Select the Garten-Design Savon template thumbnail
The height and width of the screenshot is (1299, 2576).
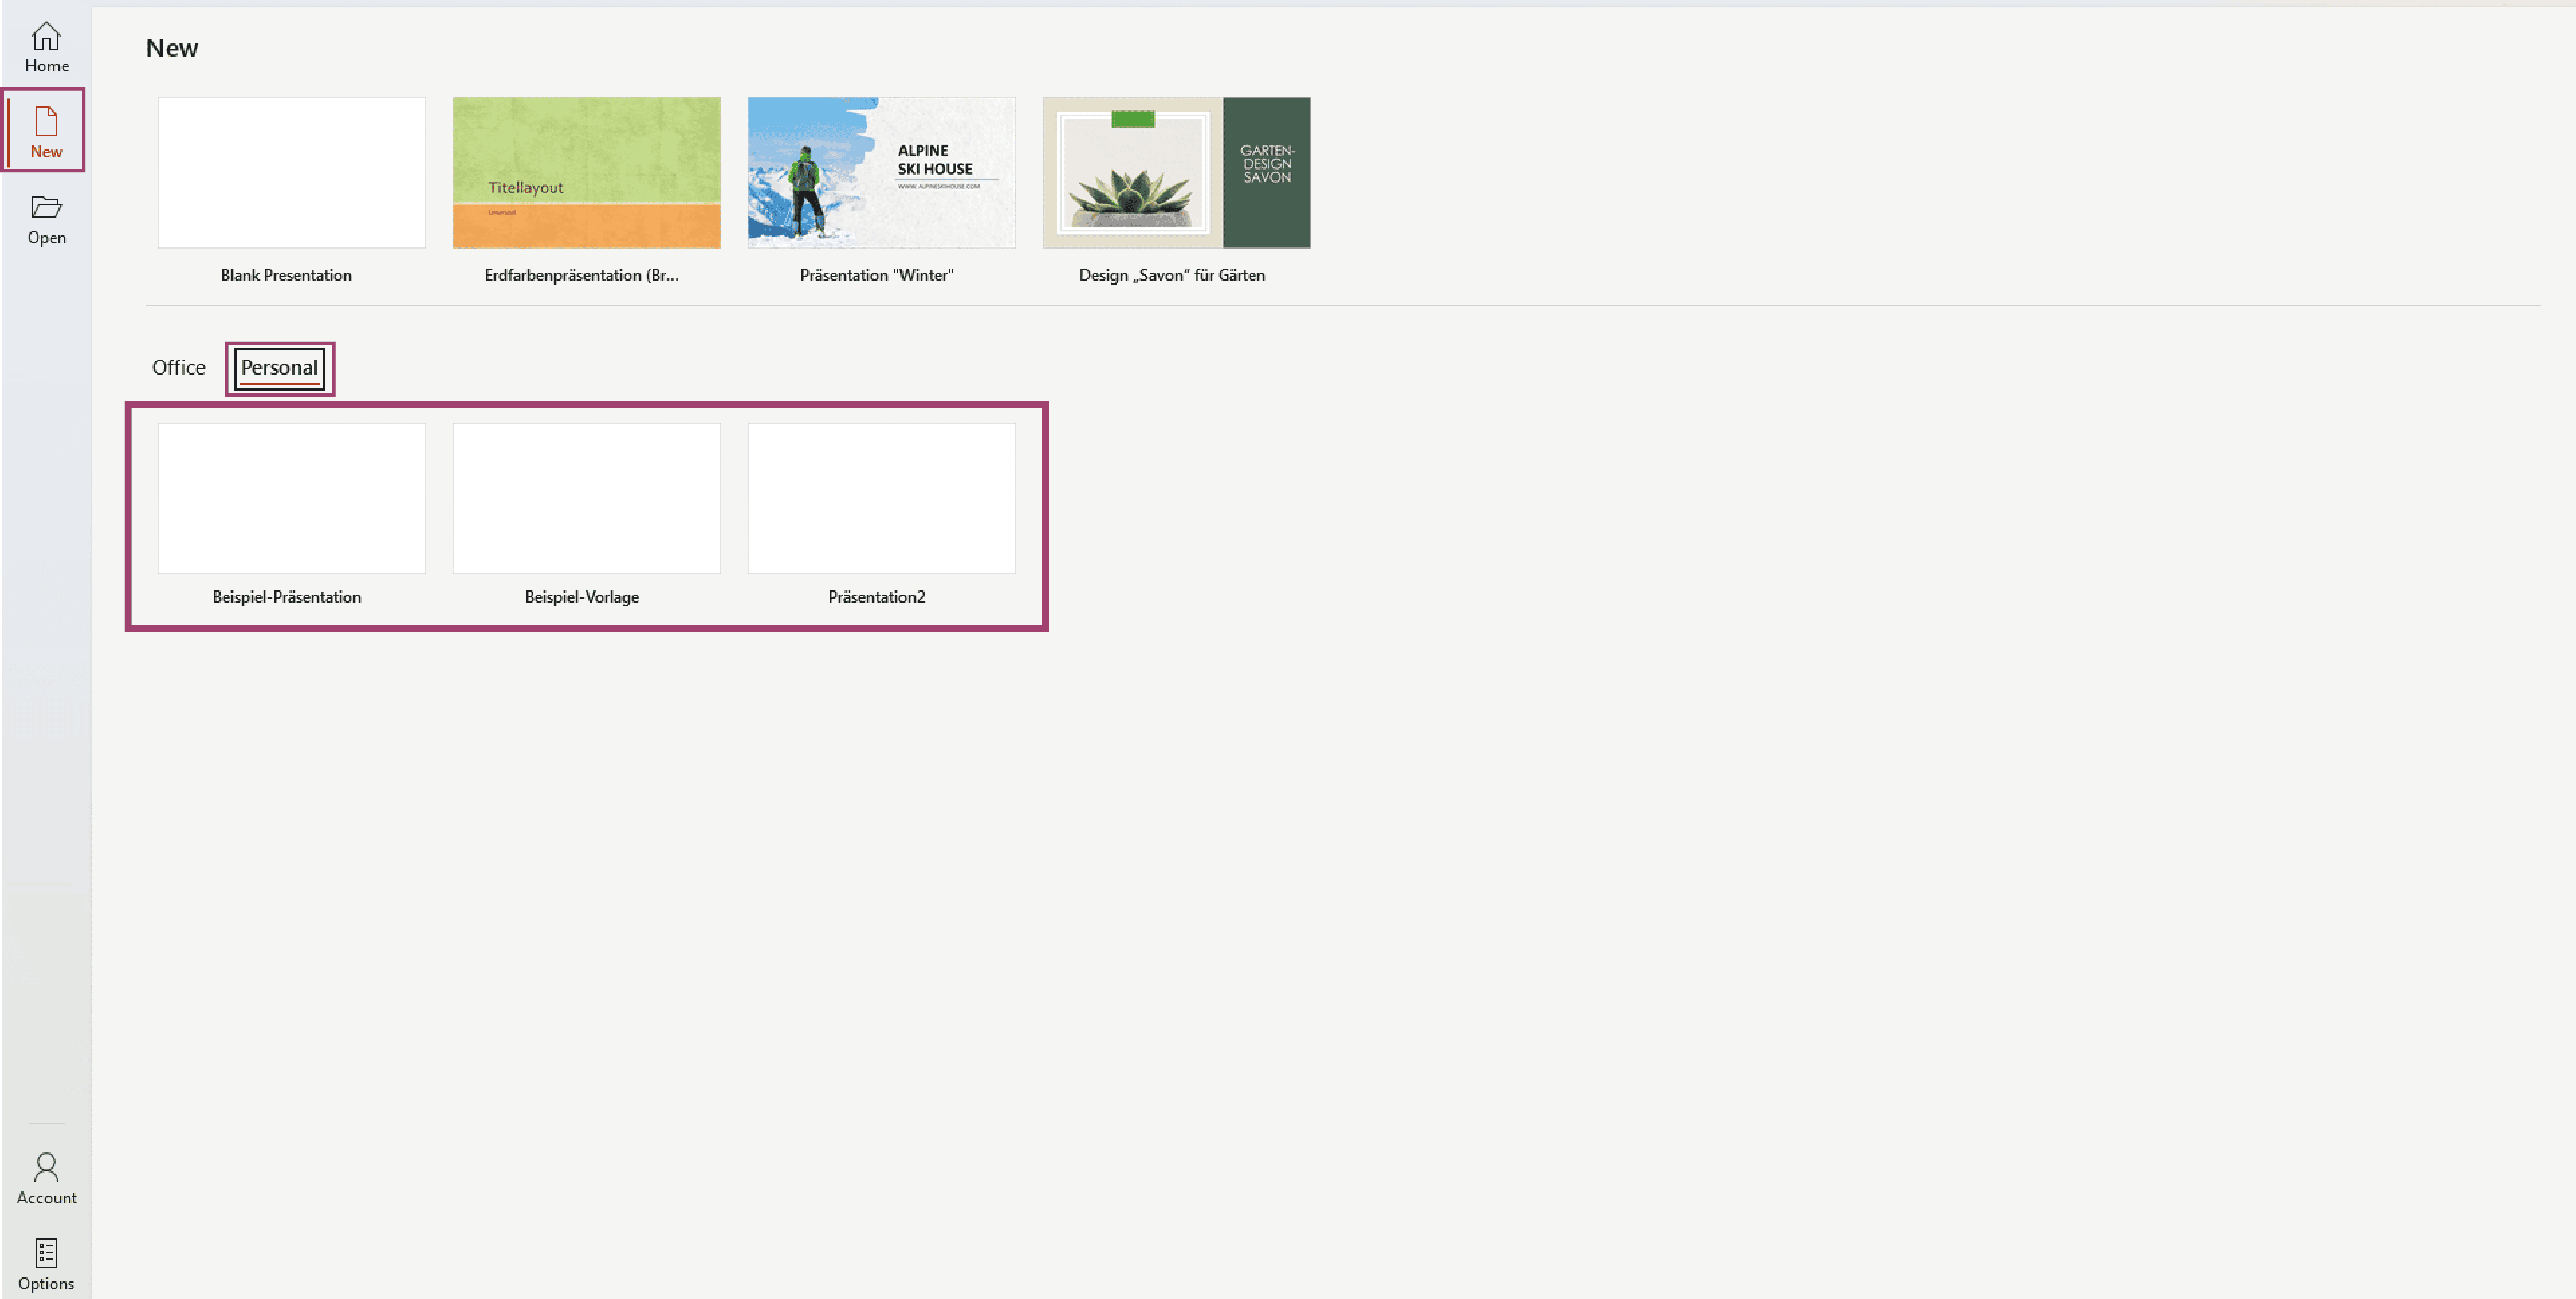[1176, 172]
